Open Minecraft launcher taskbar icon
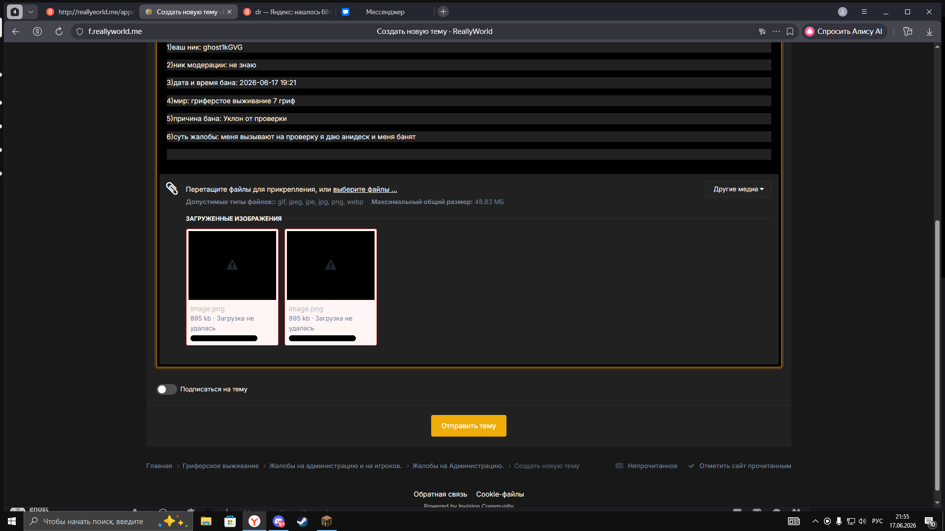The image size is (945, 531). [326, 521]
